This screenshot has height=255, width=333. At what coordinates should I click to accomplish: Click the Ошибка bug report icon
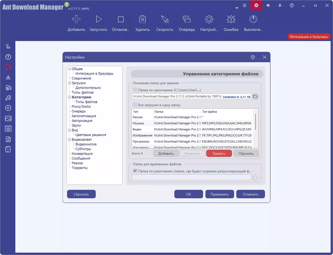point(231,19)
